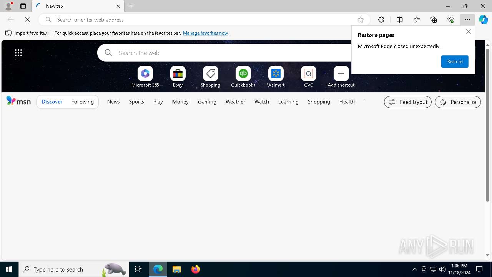Click Import favorites in favorites bar
This screenshot has width=492, height=277.
pyautogui.click(x=26, y=33)
